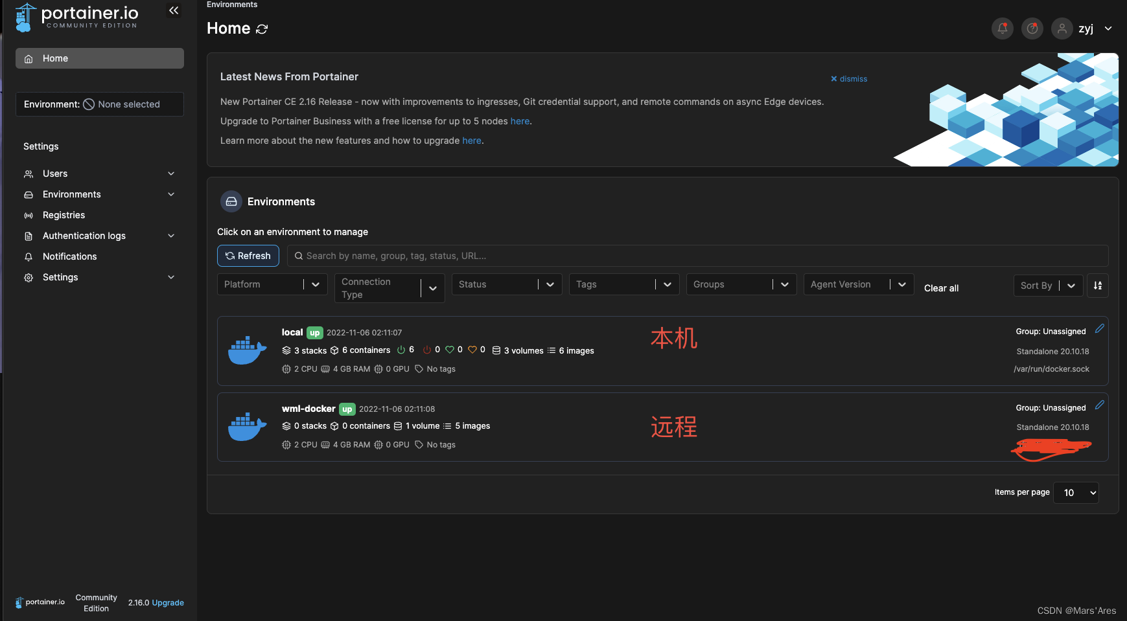The height and width of the screenshot is (621, 1127).
Task: Open the Status filter dropdown
Action: click(x=507, y=284)
